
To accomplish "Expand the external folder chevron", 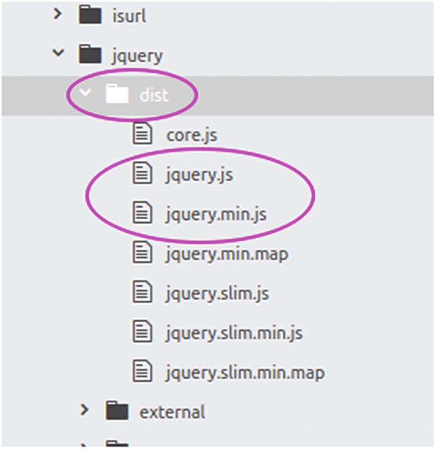I will coord(84,410).
